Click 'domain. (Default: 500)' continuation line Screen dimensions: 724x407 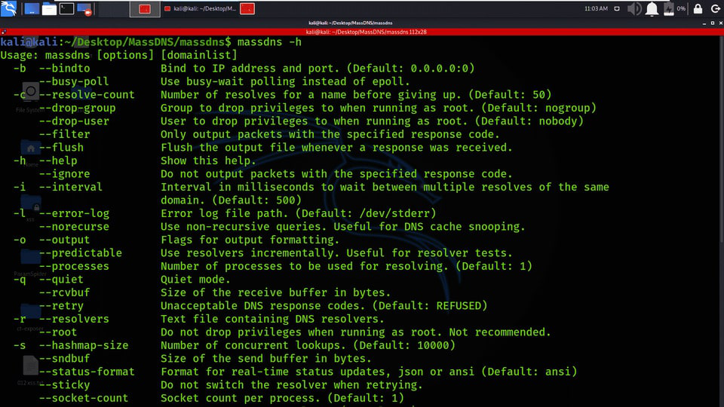tap(231, 200)
